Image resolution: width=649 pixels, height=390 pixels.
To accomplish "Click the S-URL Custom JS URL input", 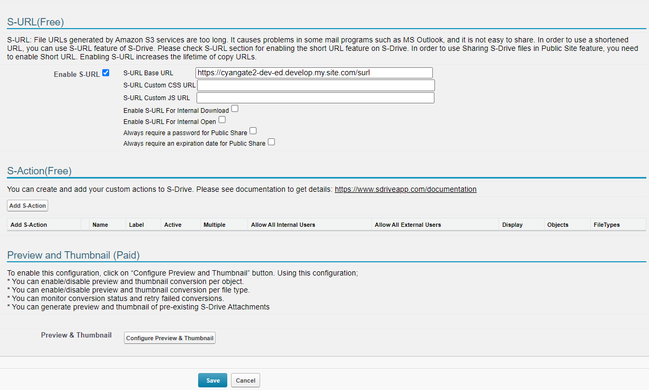I will click(x=315, y=97).
